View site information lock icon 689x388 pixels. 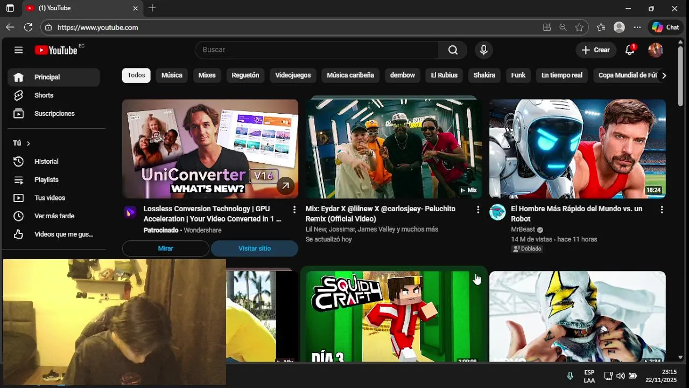48,27
